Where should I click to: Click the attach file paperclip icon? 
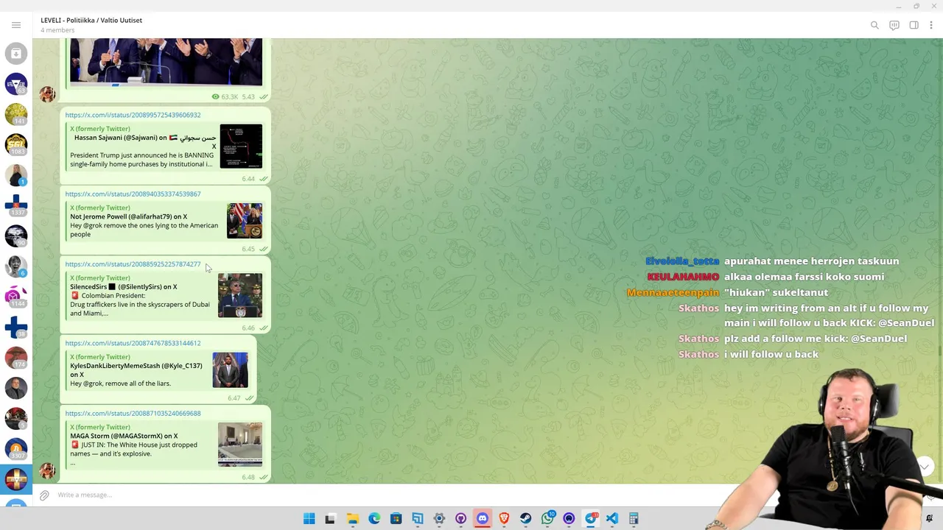coord(44,495)
